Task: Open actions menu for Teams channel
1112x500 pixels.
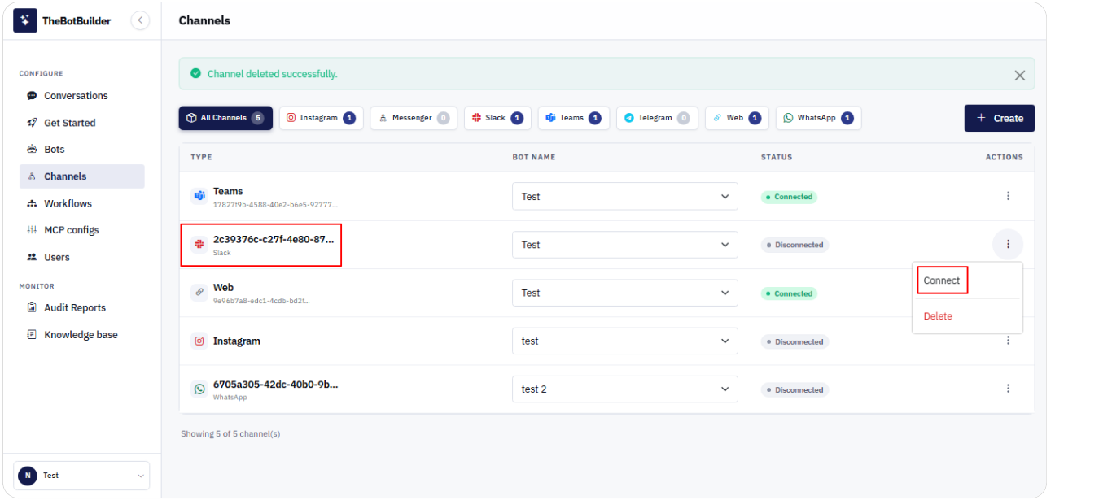Action: pyautogui.click(x=1008, y=196)
